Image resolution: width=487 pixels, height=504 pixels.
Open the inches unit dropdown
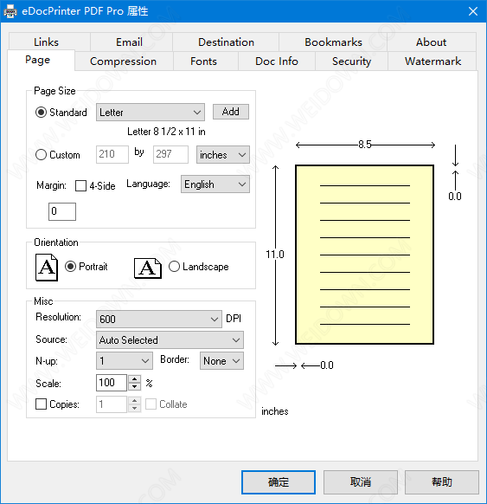223,155
